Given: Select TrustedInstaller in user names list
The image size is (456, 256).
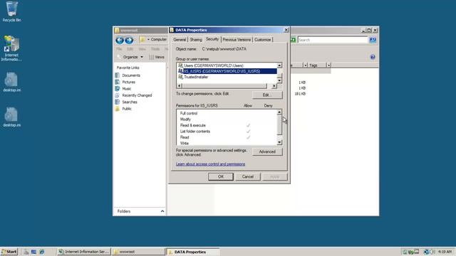Looking at the screenshot, I should (227, 77).
